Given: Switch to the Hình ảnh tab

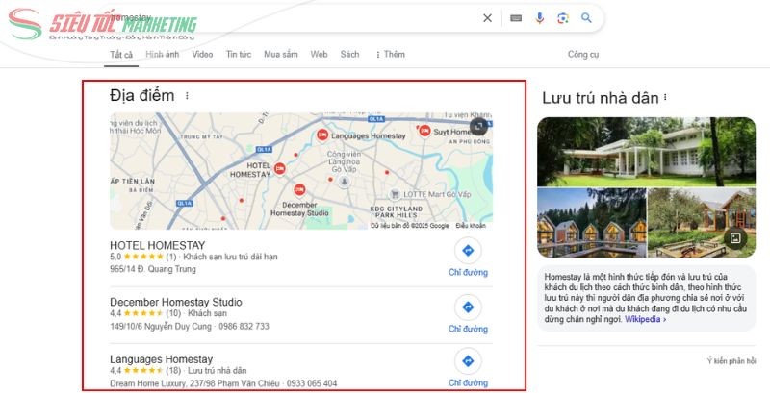Looking at the screenshot, I should pos(163,55).
